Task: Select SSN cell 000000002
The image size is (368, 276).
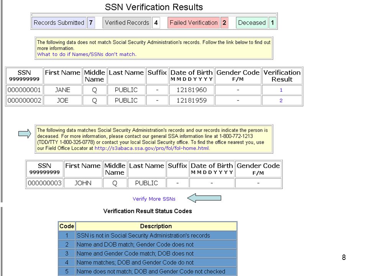Action: tap(24, 100)
